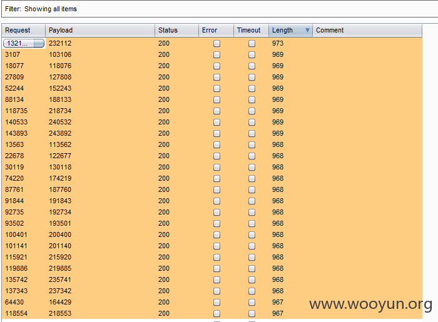
Task: Toggle Timeout checkbox for payload 201140
Action: tap(252, 246)
